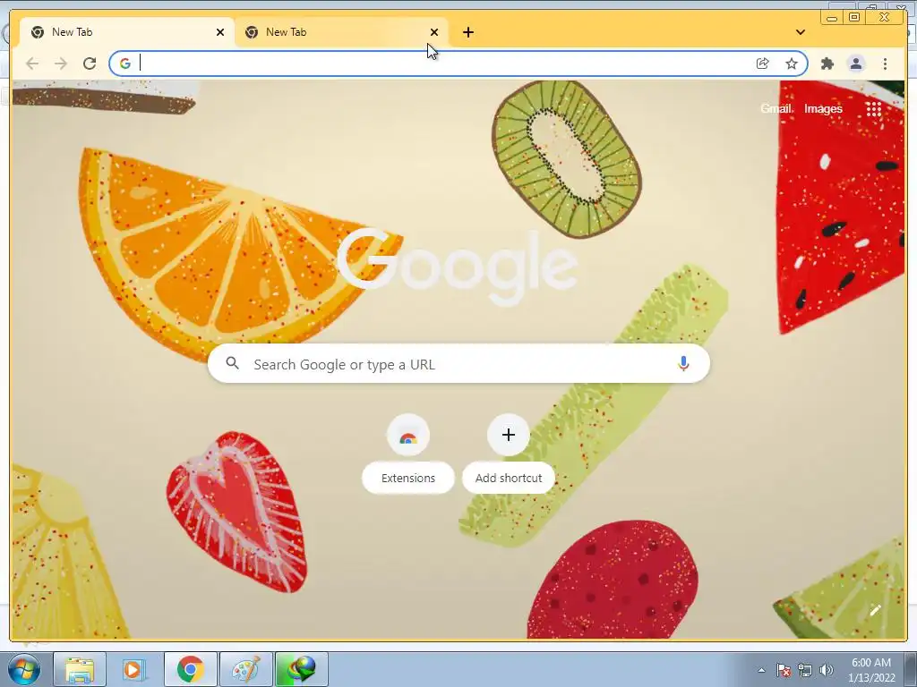The width and height of the screenshot is (917, 687).
Task: Share this page icon in address bar
Action: click(x=763, y=64)
